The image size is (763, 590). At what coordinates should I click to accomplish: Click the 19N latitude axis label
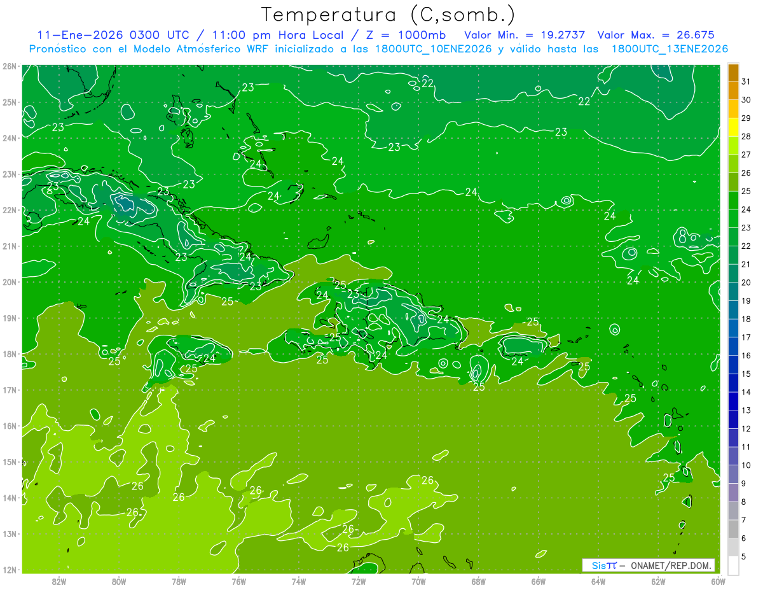[10, 318]
